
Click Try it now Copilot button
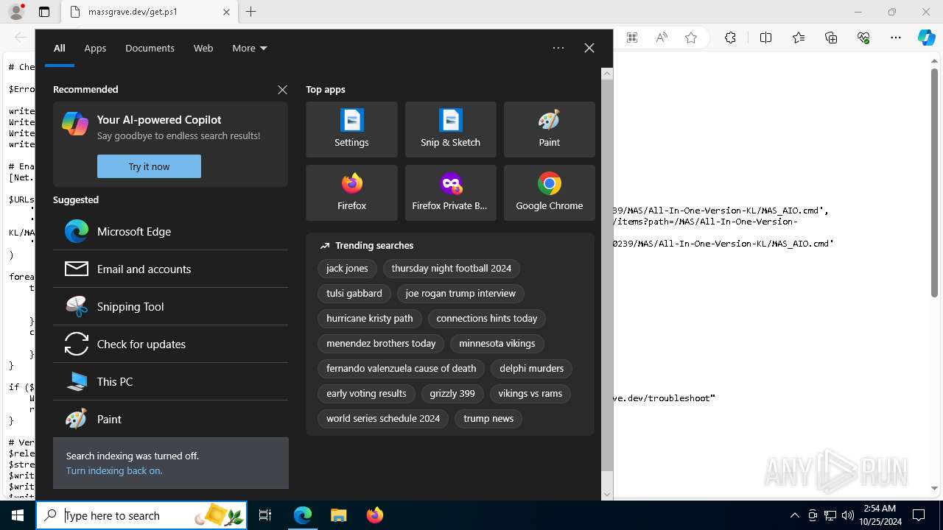[149, 166]
